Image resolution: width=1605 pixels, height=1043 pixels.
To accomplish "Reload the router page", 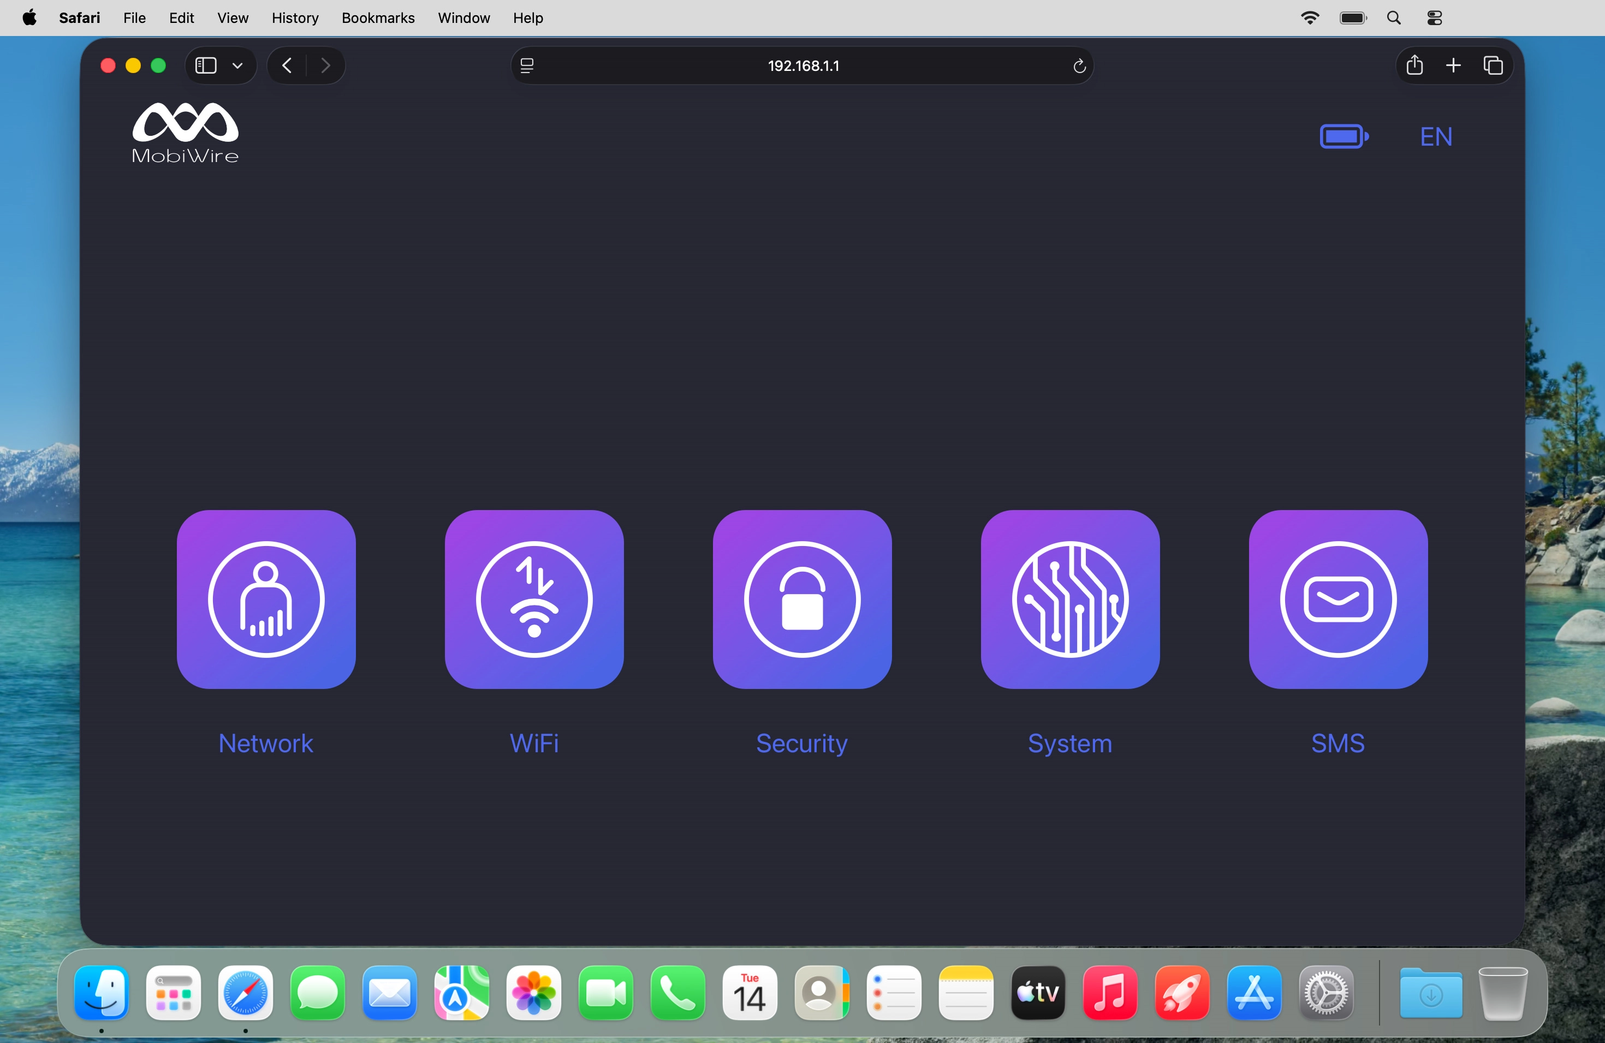I will click(x=1078, y=65).
